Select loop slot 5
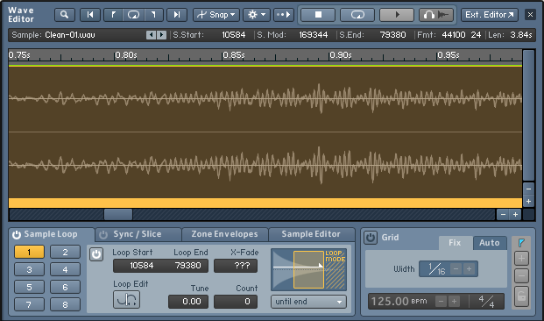Image resolution: width=544 pixels, height=321 pixels. 29,288
